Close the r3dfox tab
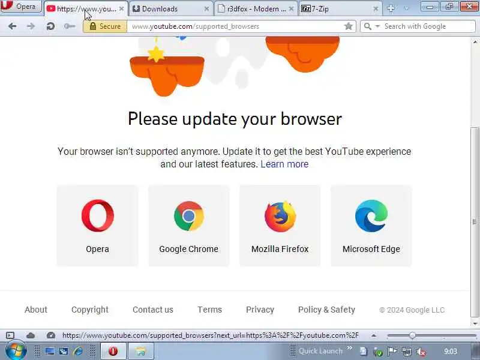Screen dimensions: 480x360 [291, 9]
